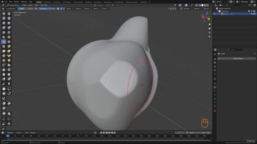The image size is (257, 144).
Task: Toggle Y axis symmetry
Action: [x=173, y=9]
